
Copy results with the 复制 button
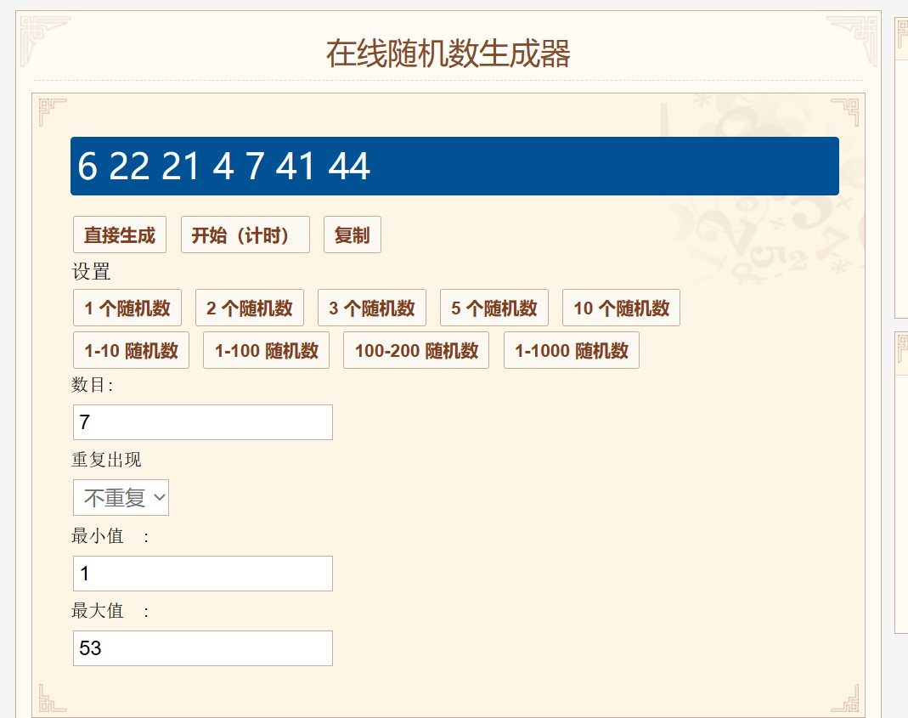point(352,235)
